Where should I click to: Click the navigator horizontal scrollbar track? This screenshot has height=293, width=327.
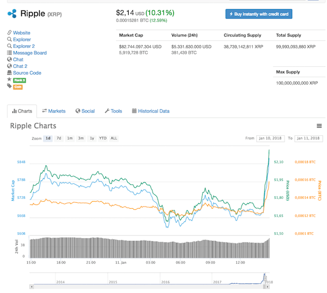coord(148,287)
